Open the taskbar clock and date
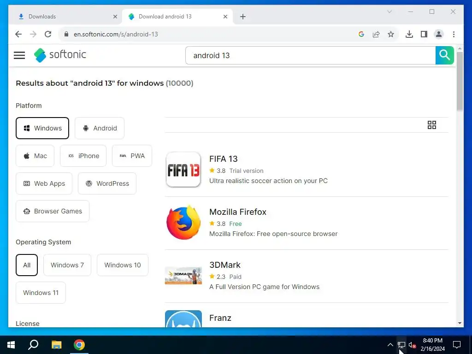 tap(432, 345)
